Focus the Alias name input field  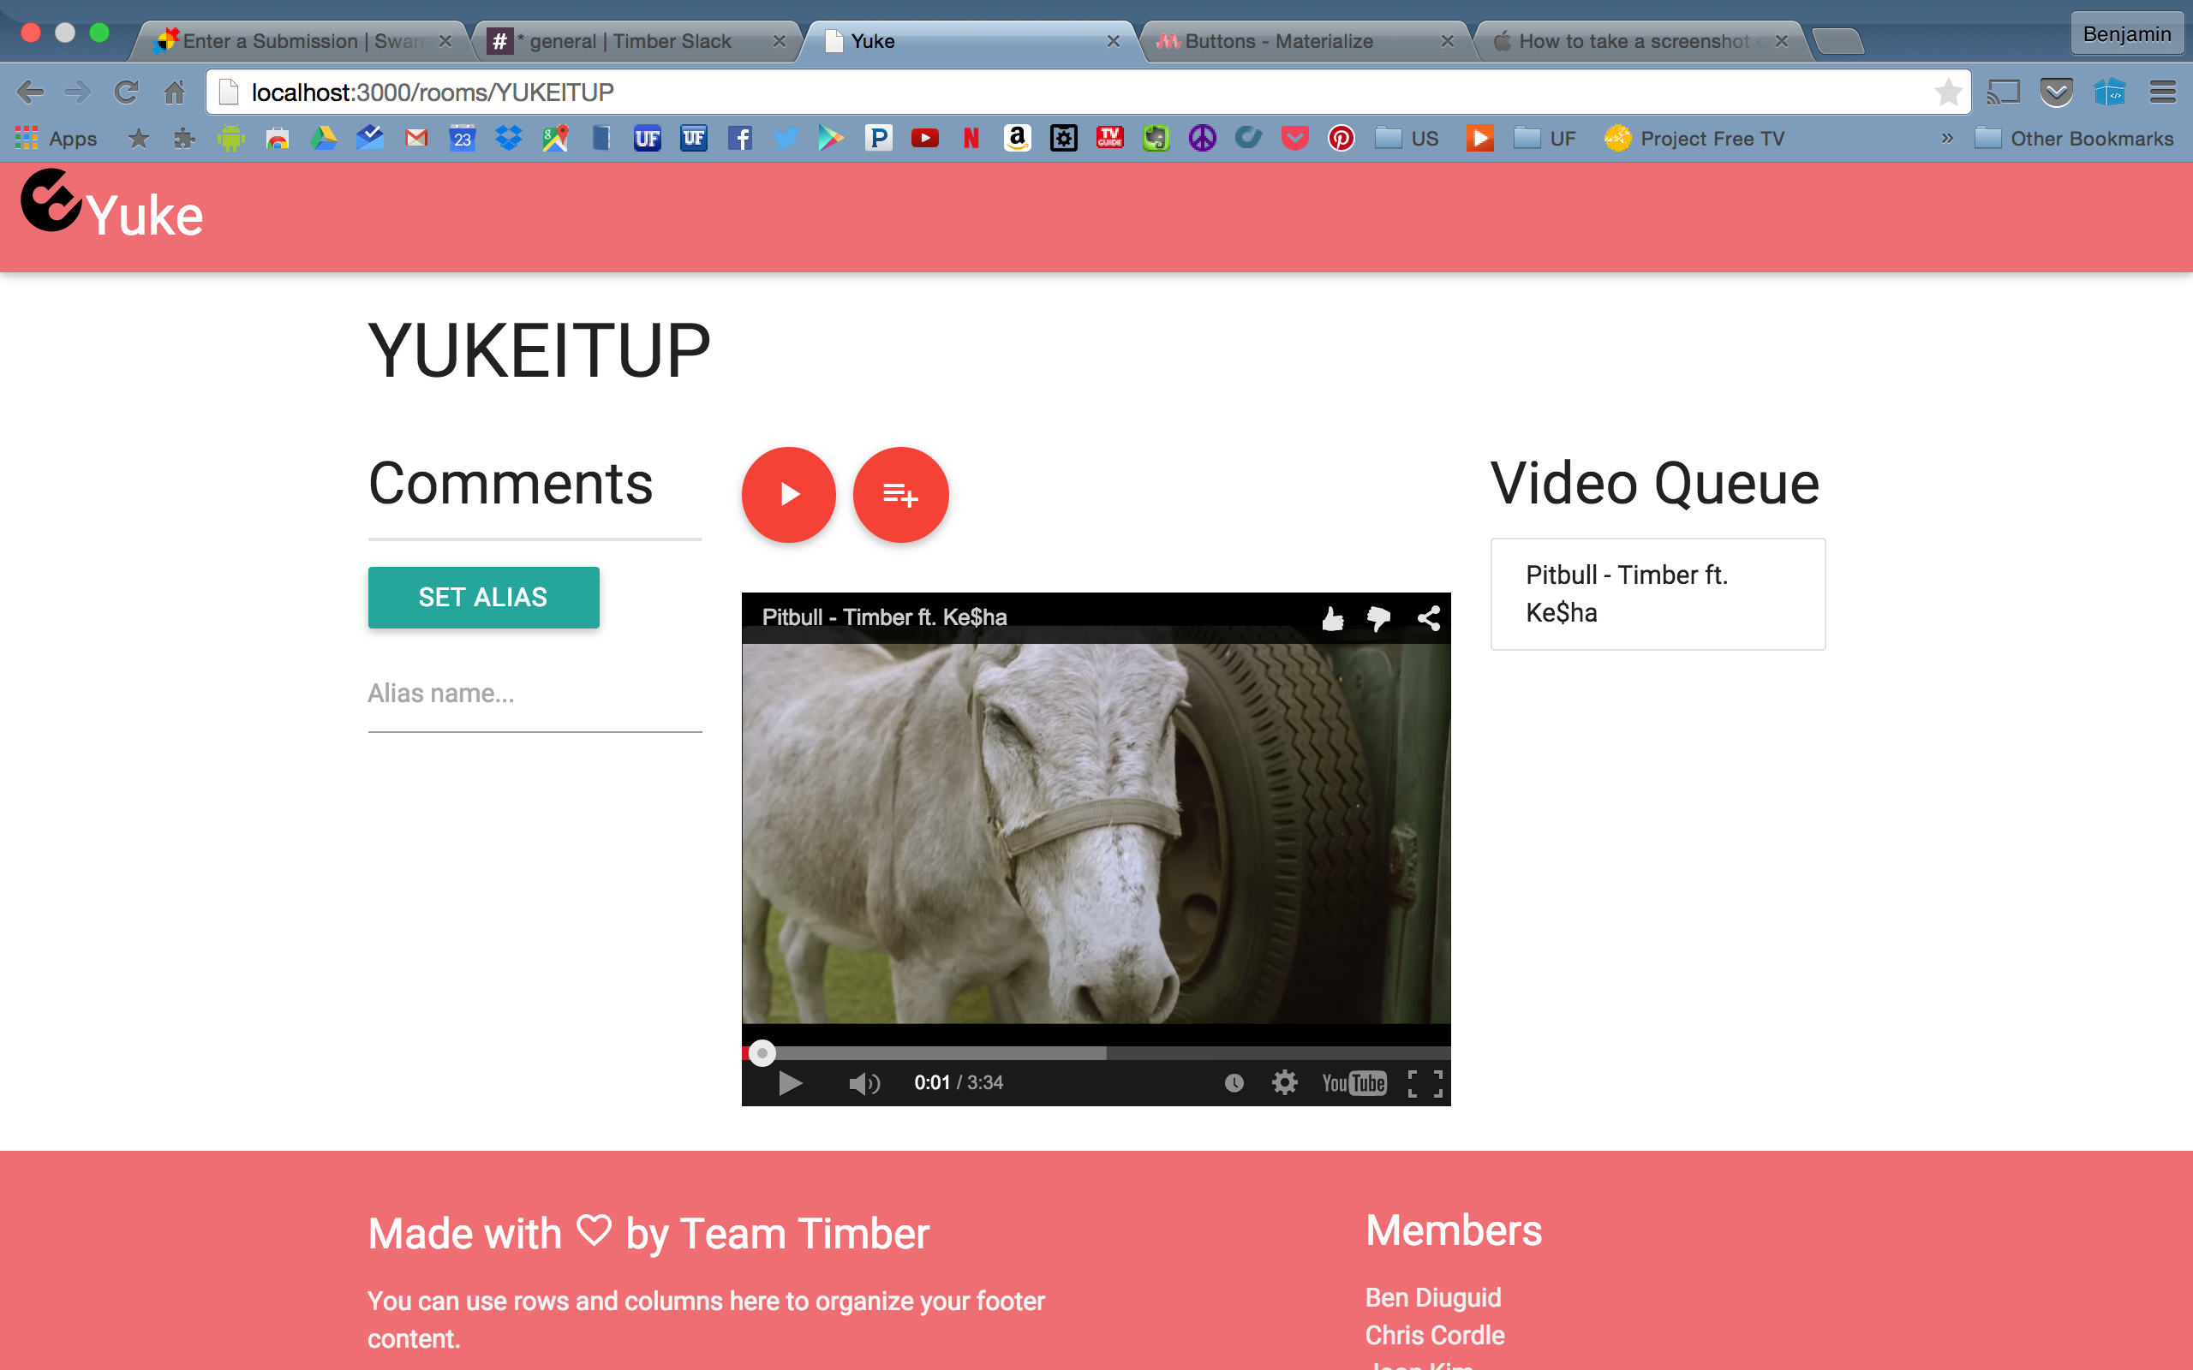(535, 694)
